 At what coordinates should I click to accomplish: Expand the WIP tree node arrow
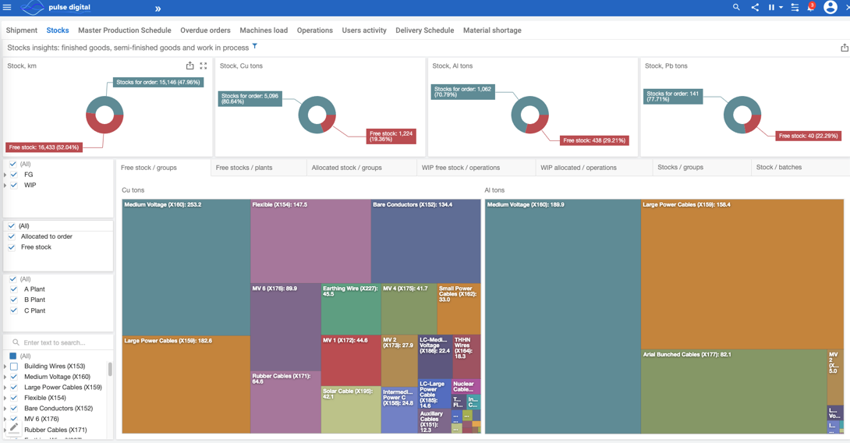click(x=5, y=186)
